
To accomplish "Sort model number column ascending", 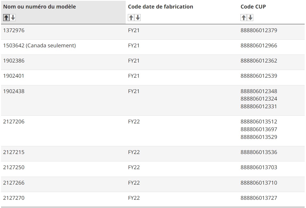I will [6, 18].
